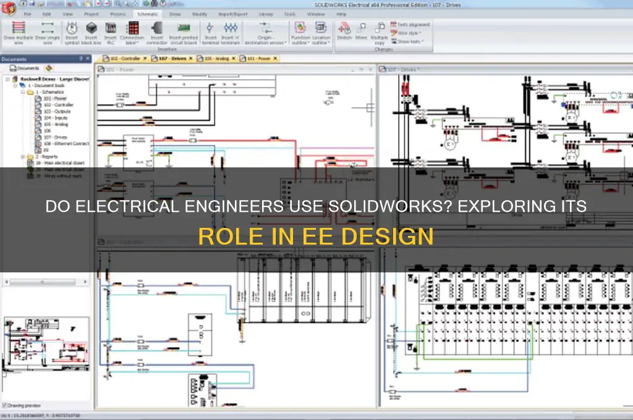The width and height of the screenshot is (633, 420).
Task: Open the Draw ribbon tab
Action: pyautogui.click(x=175, y=14)
